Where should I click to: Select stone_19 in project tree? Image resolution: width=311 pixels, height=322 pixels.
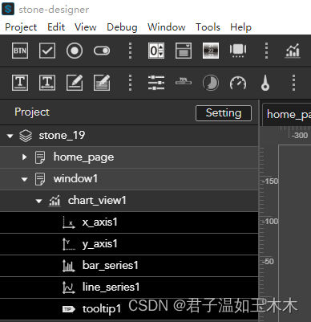129,136
